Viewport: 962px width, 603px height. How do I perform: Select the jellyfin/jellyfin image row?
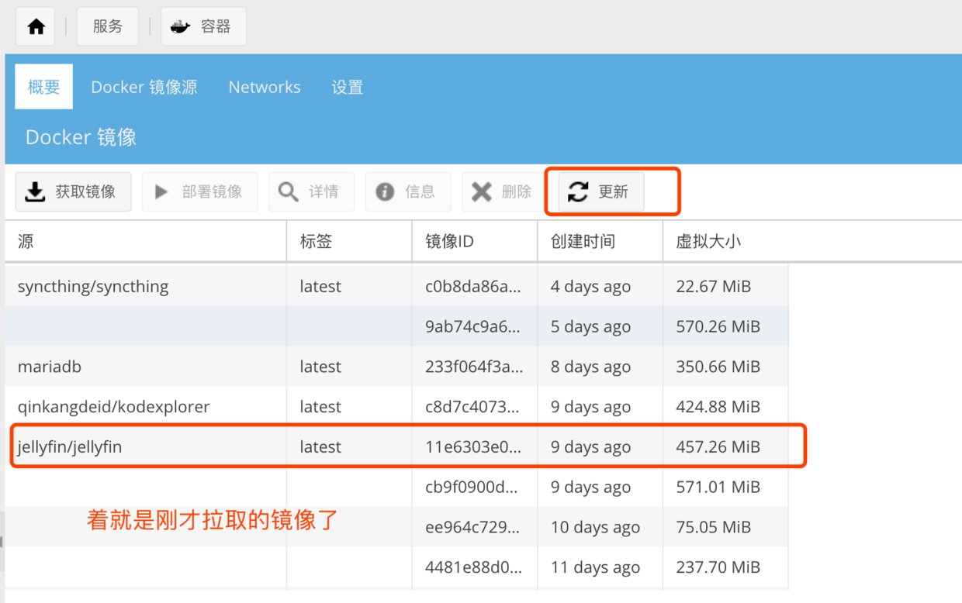[396, 447]
